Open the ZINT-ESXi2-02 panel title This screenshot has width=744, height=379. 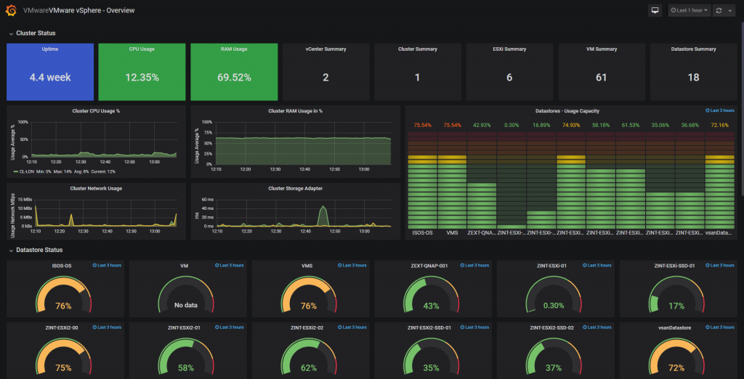(x=308, y=327)
